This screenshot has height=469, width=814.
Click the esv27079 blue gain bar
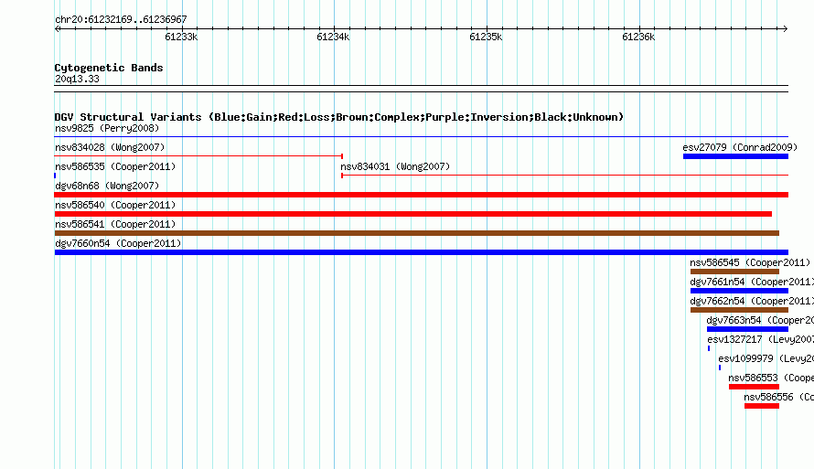click(x=735, y=156)
